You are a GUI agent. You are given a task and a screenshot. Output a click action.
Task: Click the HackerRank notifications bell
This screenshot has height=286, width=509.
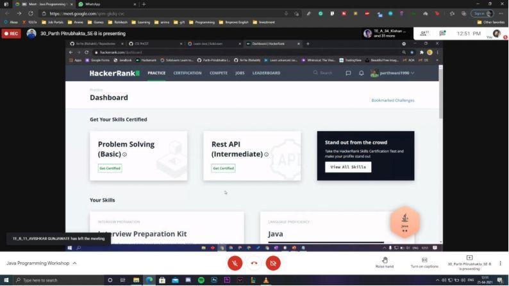pyautogui.click(x=361, y=73)
